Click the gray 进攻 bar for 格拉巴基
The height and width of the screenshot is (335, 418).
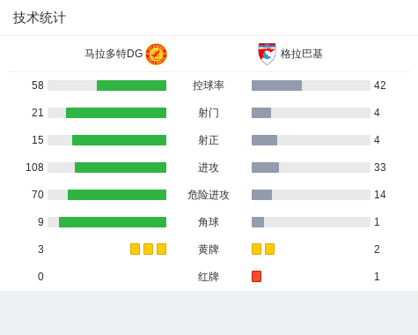pos(265,167)
